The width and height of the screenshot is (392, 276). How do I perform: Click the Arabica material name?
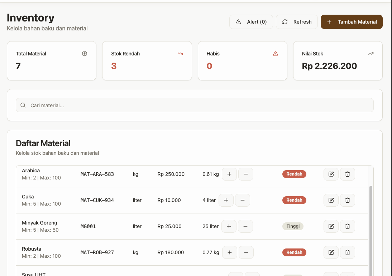tap(31, 171)
